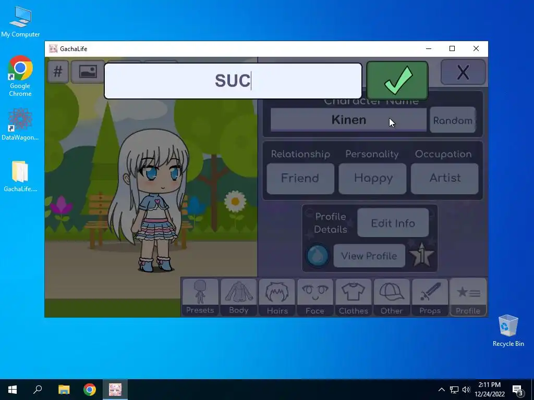This screenshot has height=400, width=534.
Task: Open network status tray icon
Action: 454,390
